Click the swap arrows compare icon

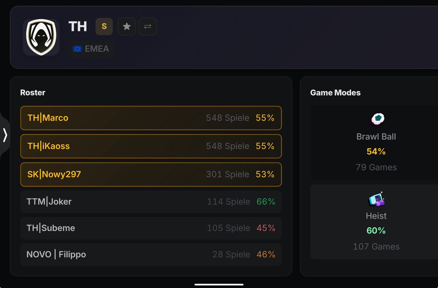click(148, 27)
